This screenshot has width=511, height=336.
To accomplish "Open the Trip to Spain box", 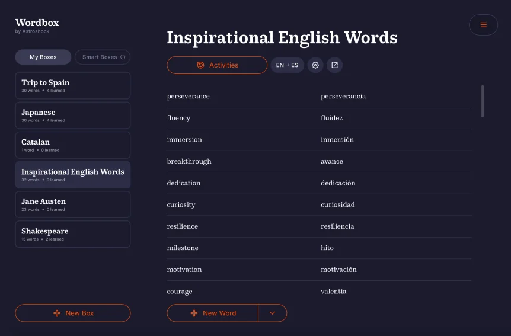I will [73, 86].
